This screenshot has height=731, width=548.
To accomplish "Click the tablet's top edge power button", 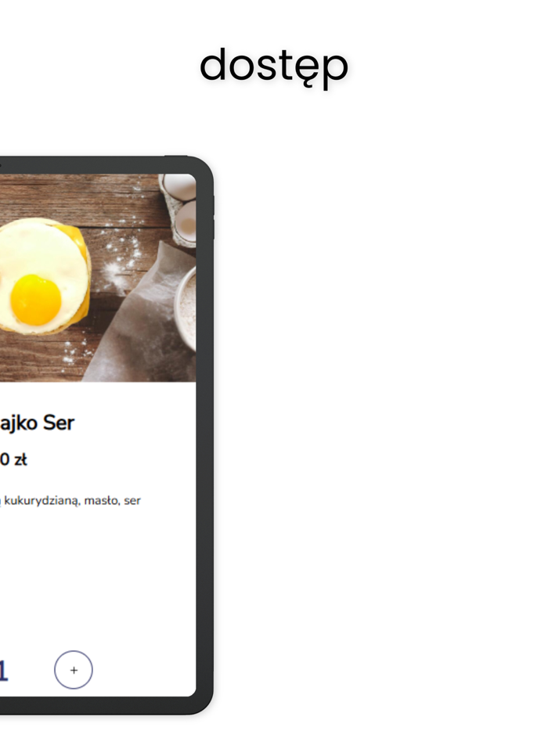I will point(176,156).
